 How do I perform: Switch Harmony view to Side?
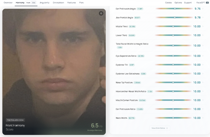[x=33, y=3]
